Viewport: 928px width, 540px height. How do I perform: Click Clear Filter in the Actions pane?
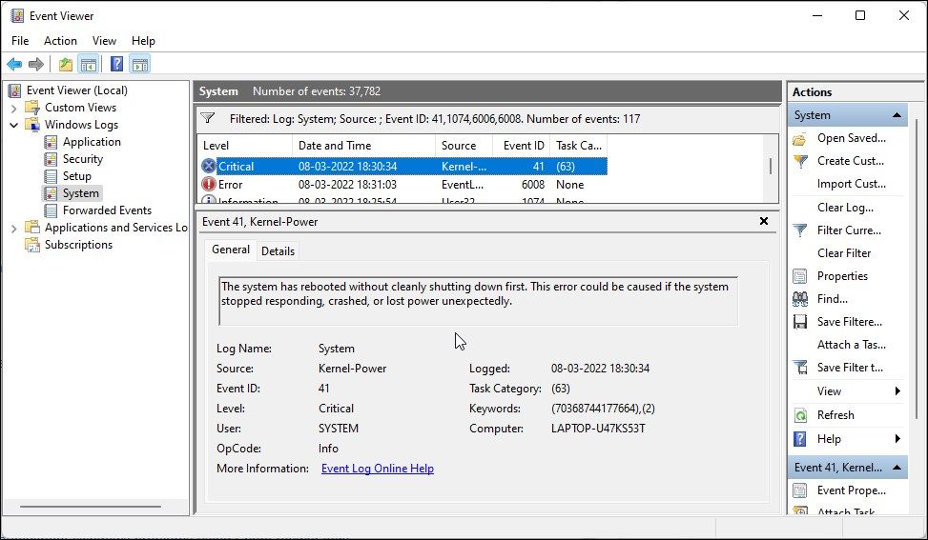point(843,253)
